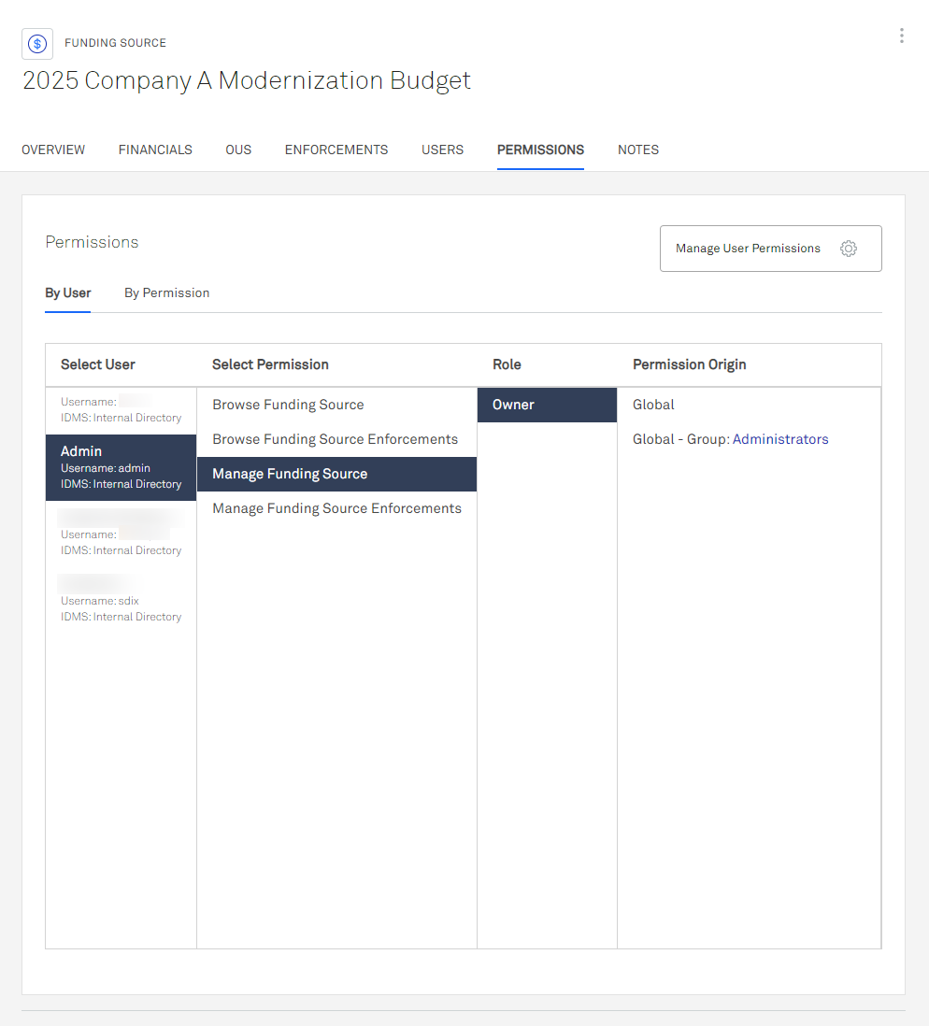Open the Overview tab
The height and width of the screenshot is (1026, 929).
(x=53, y=150)
